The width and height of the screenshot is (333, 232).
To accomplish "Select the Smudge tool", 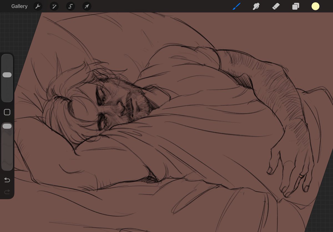I will click(x=256, y=6).
